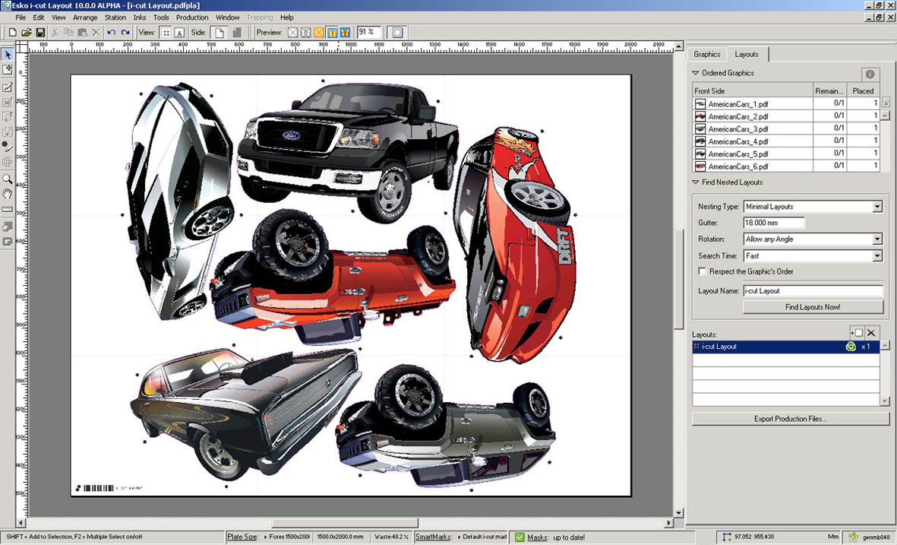Click the Save disk icon in toolbar

point(40,33)
